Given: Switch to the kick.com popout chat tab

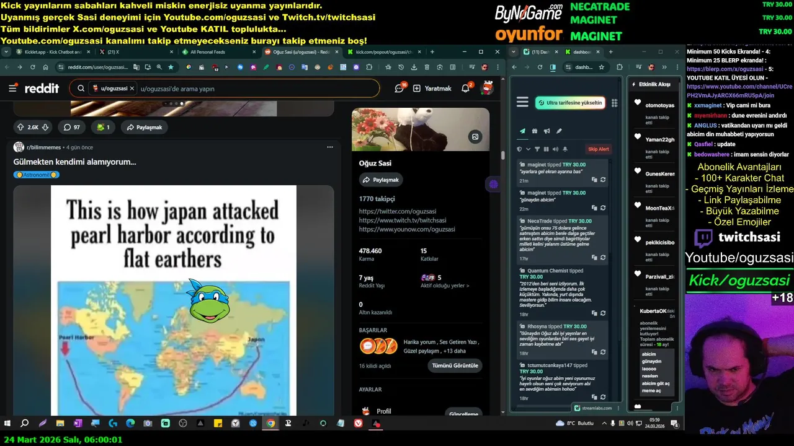Looking at the screenshot, I should (x=385, y=52).
